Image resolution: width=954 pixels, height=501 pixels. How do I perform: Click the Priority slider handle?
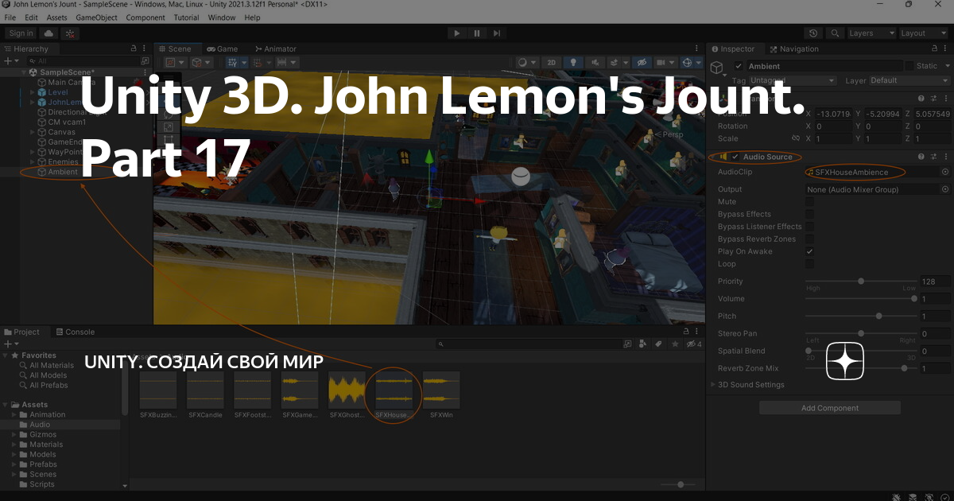click(861, 281)
